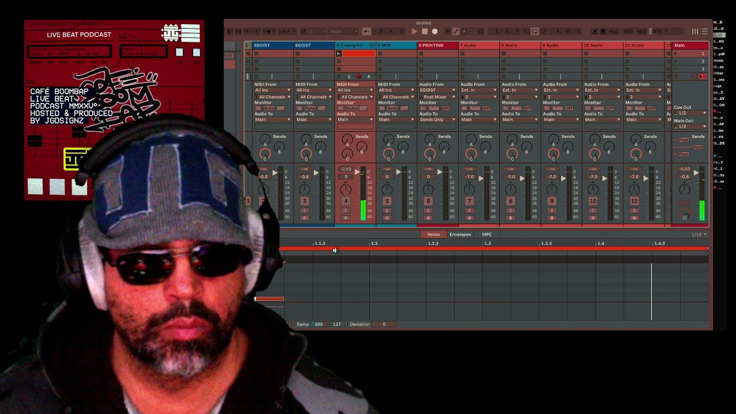Set Monitor to Auto on 7 Audio track
Viewport: 736px width, 414px height.
[475, 108]
